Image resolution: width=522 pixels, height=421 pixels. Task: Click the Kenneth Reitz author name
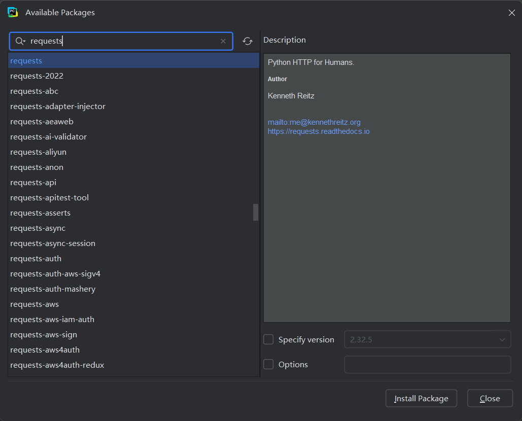click(291, 96)
